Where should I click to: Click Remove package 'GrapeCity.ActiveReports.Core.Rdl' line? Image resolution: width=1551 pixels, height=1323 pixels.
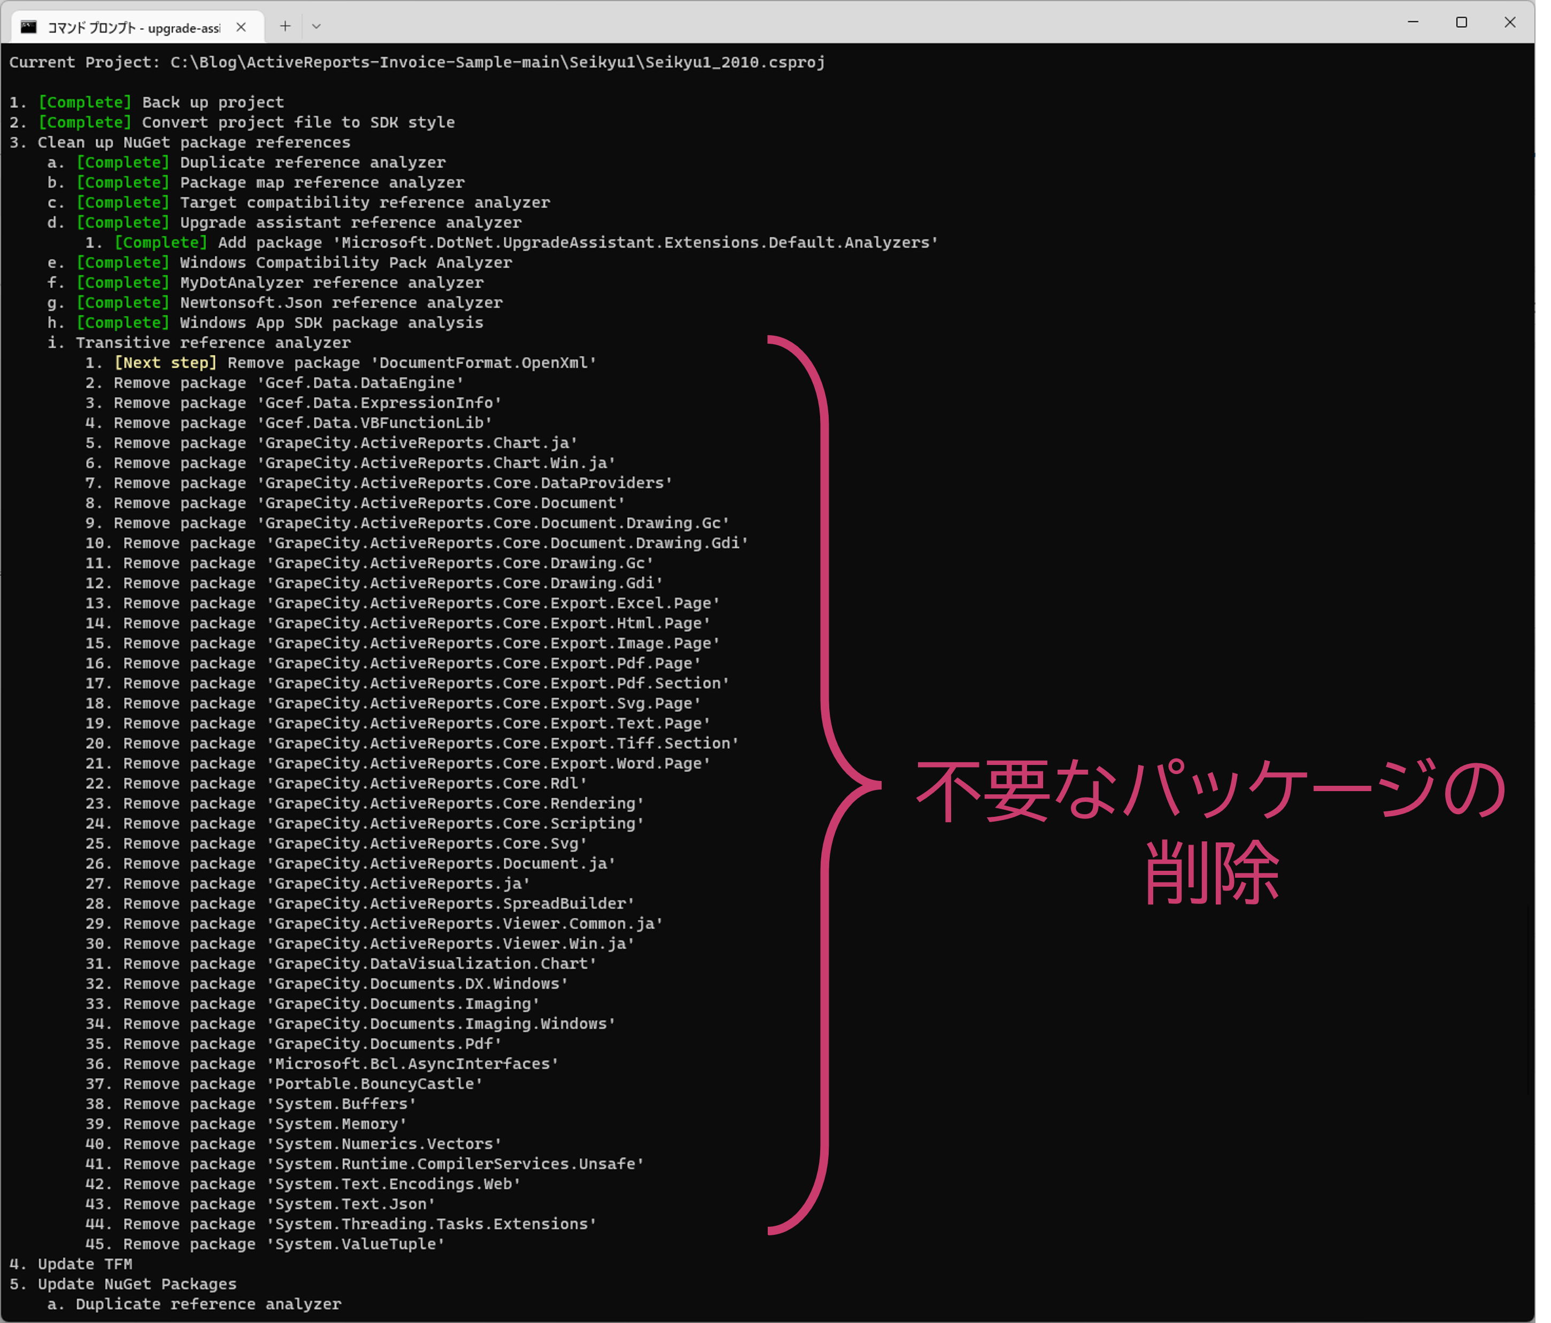point(336,784)
